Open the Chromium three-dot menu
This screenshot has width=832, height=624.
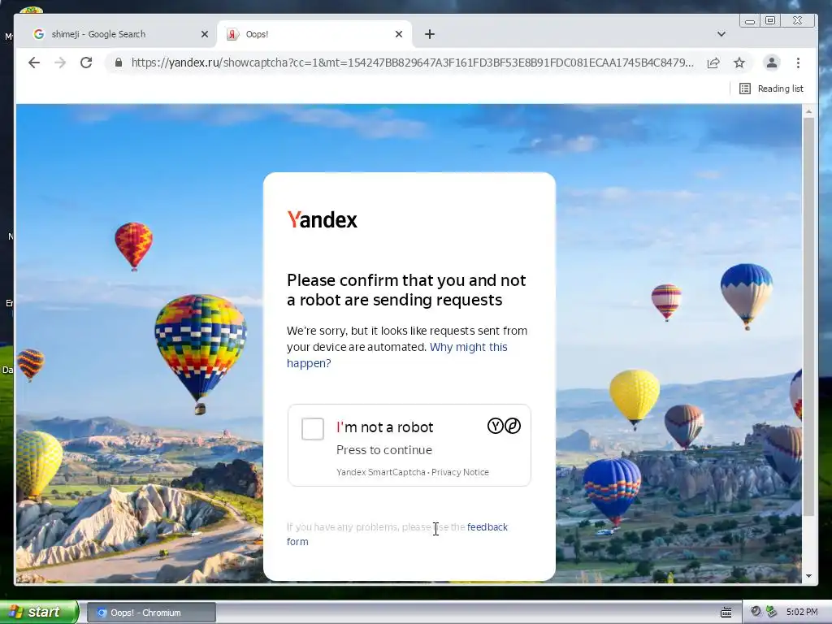click(798, 63)
